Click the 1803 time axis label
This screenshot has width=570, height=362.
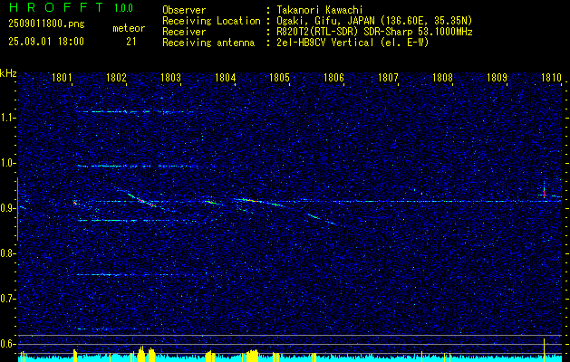tap(170, 77)
